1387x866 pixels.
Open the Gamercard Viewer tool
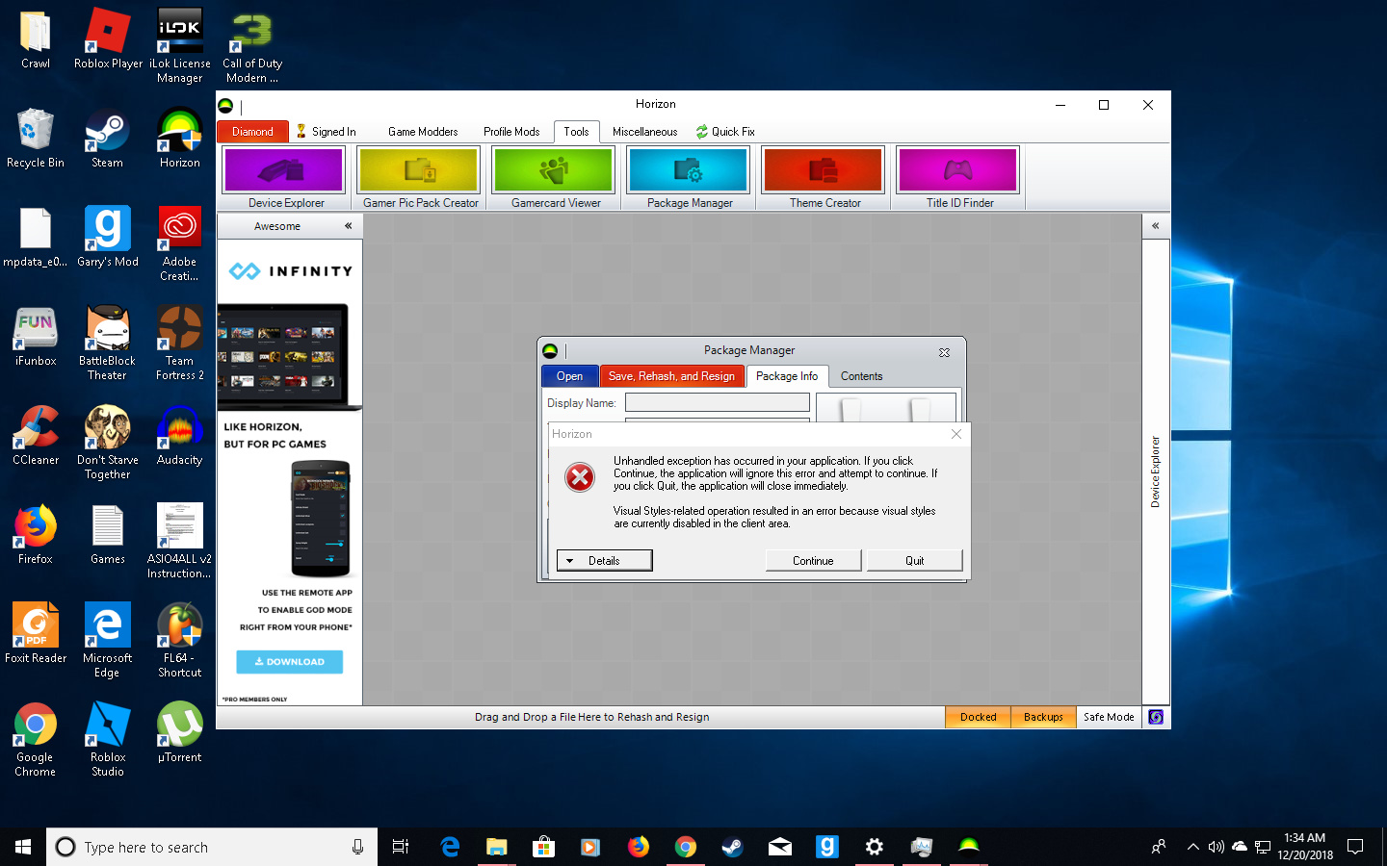(554, 177)
